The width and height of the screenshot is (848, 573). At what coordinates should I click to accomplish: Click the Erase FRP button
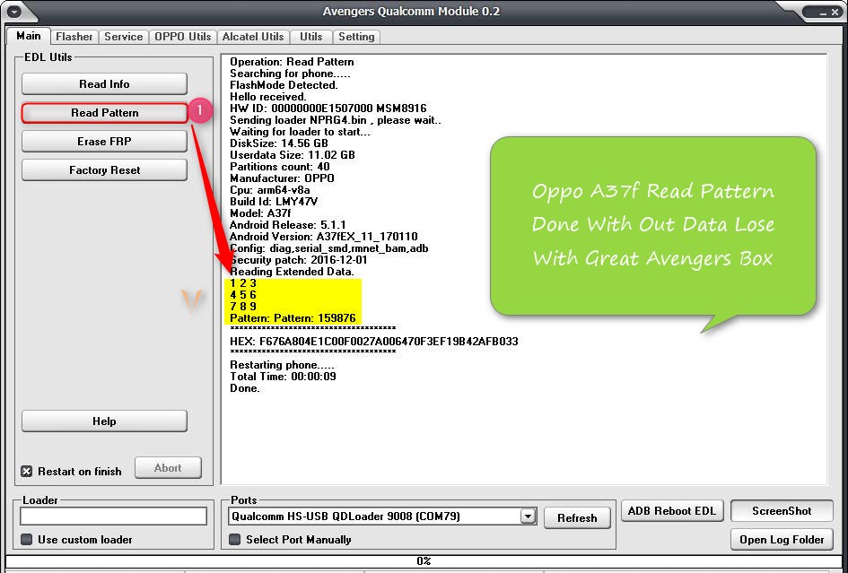104,142
